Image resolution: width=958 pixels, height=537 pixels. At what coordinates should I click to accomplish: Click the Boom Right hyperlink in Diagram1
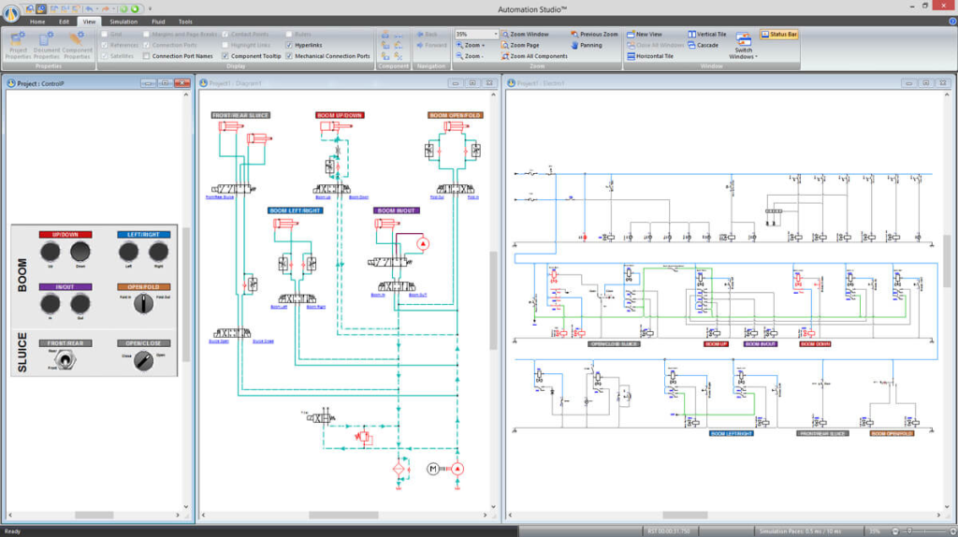(x=316, y=307)
